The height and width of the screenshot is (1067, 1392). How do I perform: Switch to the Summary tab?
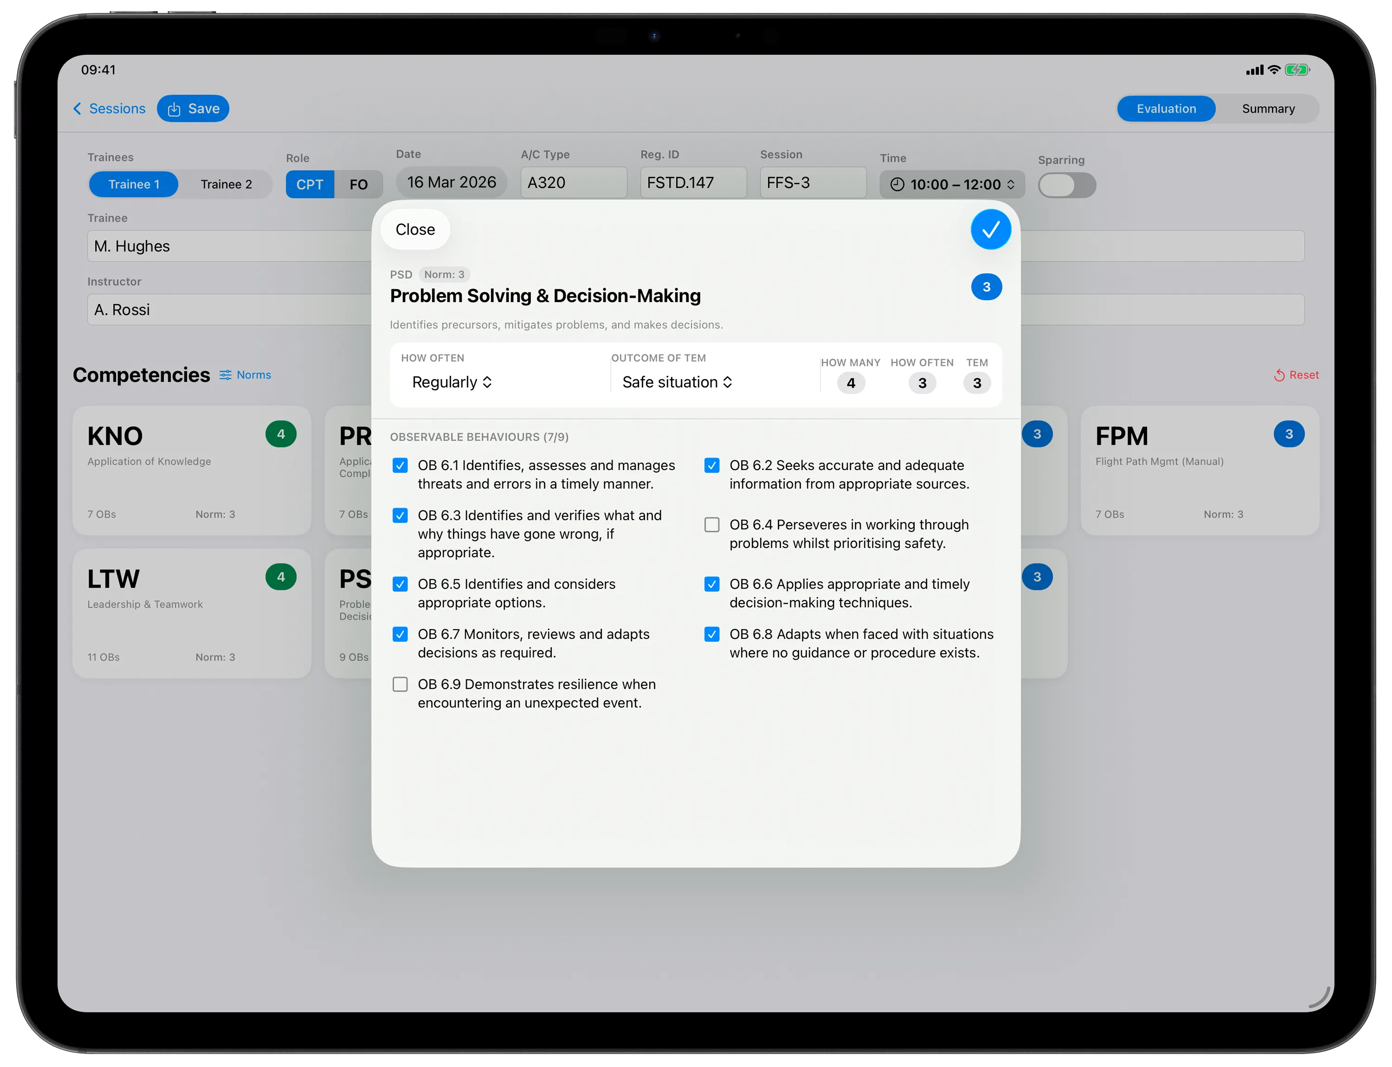1268,109
